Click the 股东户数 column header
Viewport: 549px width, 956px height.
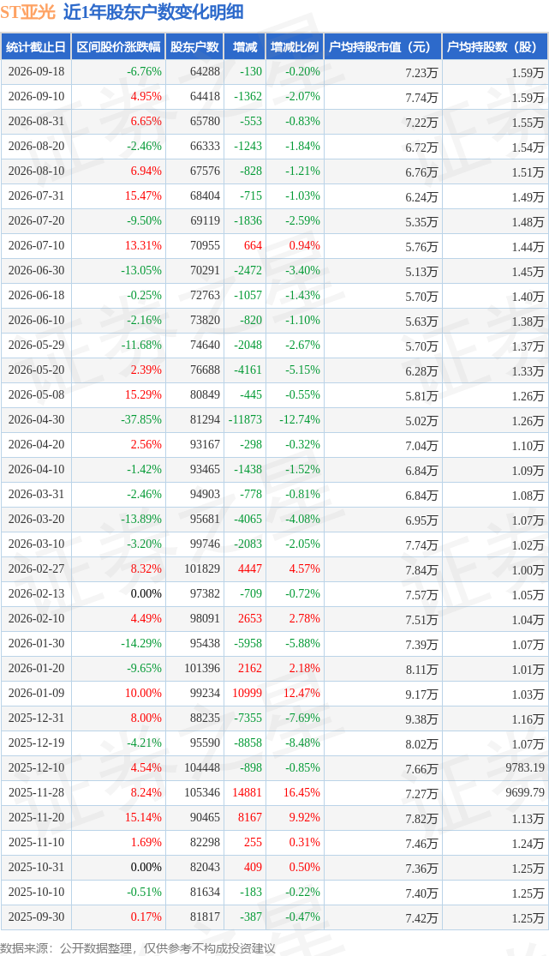click(x=194, y=47)
